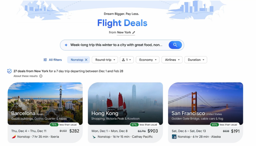Screen dimensions: 256x146
Task: Open the Economy cabin class dropdown
Action: click(x=147, y=60)
